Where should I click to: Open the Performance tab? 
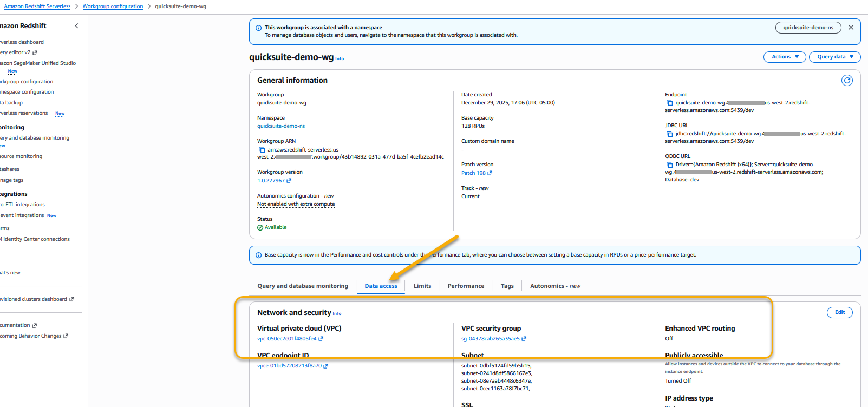click(x=466, y=286)
